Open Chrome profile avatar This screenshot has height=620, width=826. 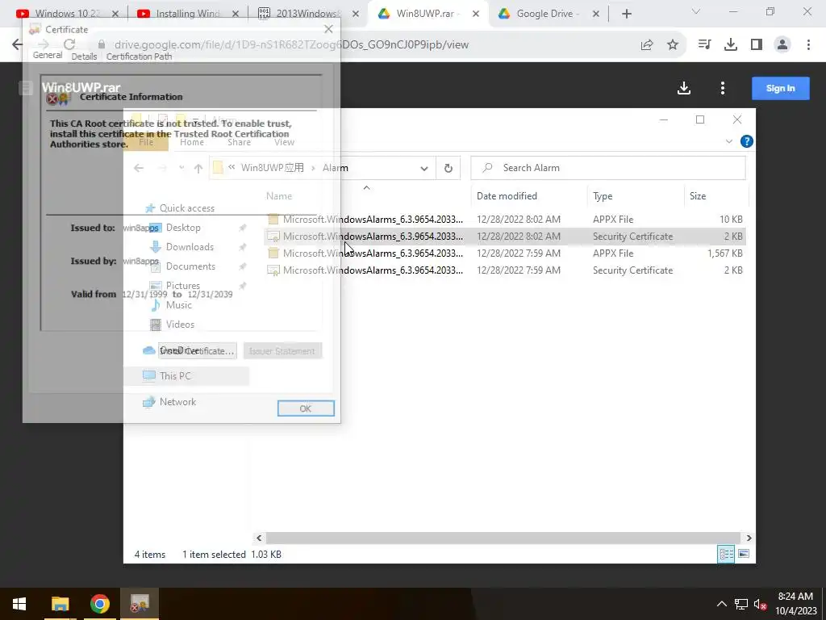pos(782,45)
